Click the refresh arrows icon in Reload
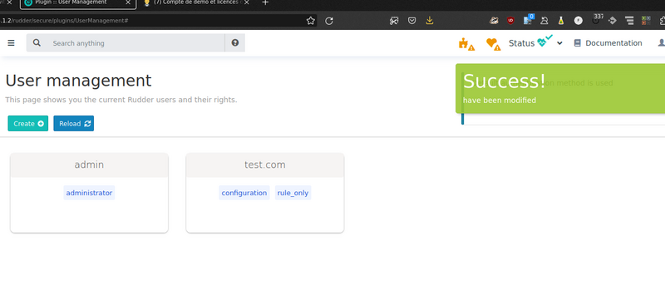This screenshot has width=665, height=305. 87,124
